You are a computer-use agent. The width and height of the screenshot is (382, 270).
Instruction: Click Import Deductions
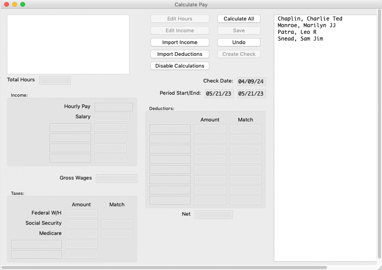click(180, 54)
